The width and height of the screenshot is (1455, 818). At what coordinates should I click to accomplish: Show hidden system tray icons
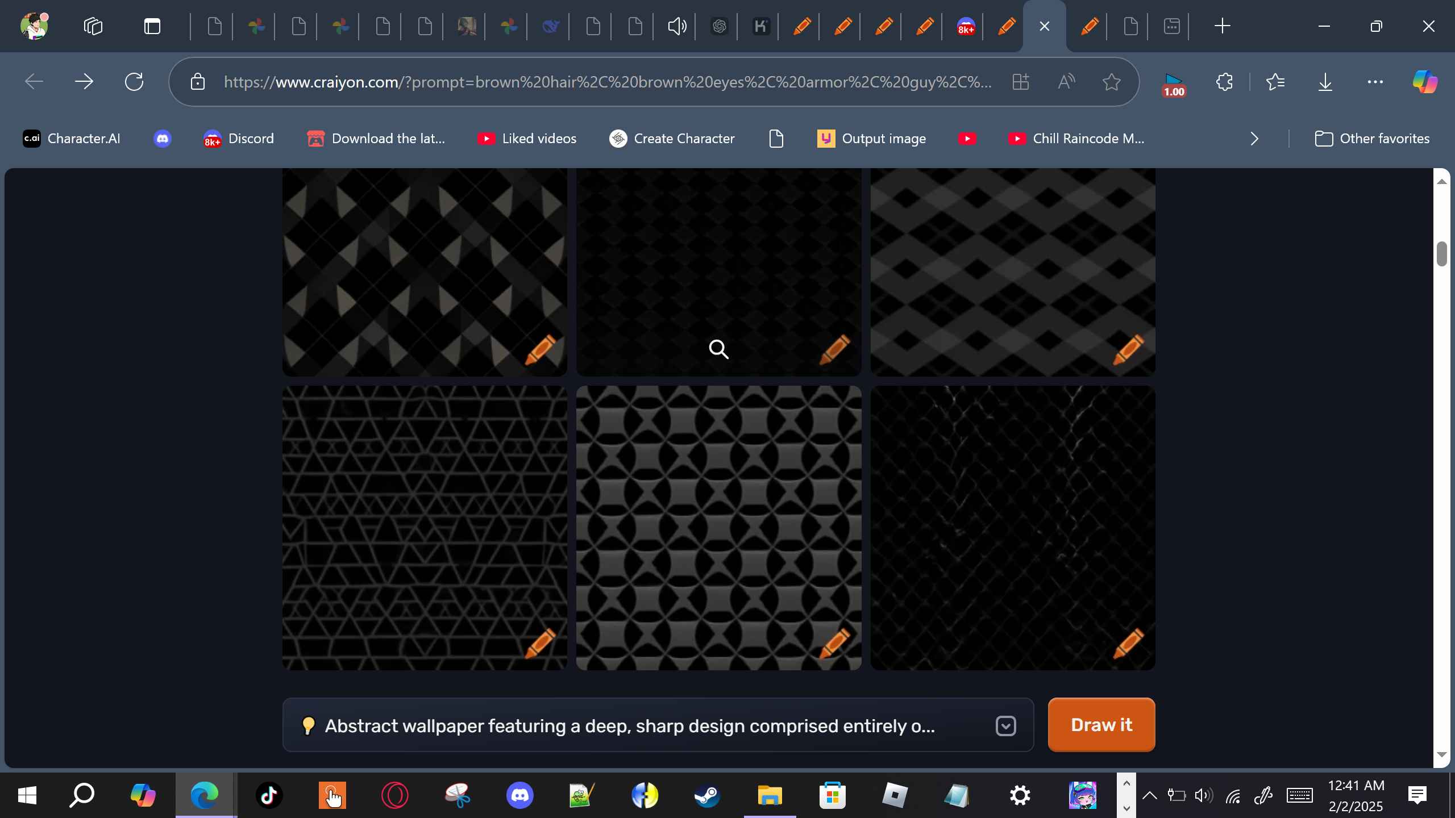1149,795
